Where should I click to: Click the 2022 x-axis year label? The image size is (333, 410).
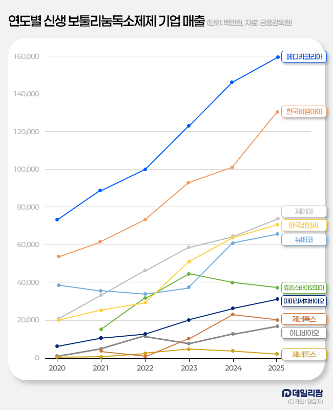pyautogui.click(x=145, y=368)
